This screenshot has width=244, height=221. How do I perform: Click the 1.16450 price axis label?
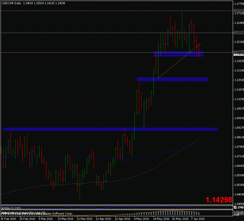click(239, 23)
